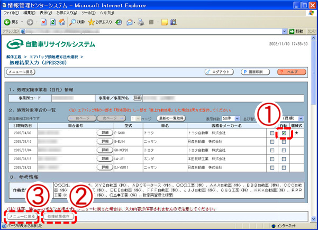318x230 pixels.
Task: Click the 画面印刷 button
Action: pos(255,72)
